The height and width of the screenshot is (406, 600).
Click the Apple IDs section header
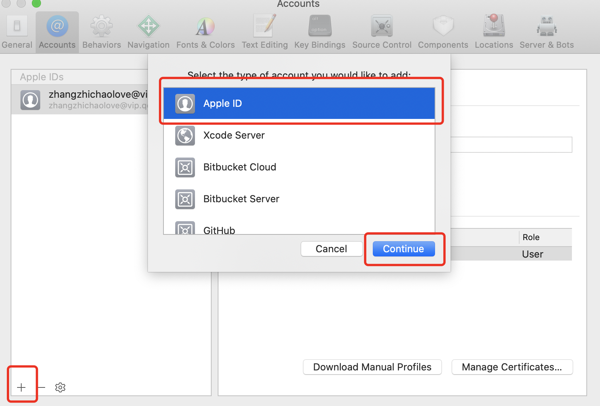pos(42,77)
